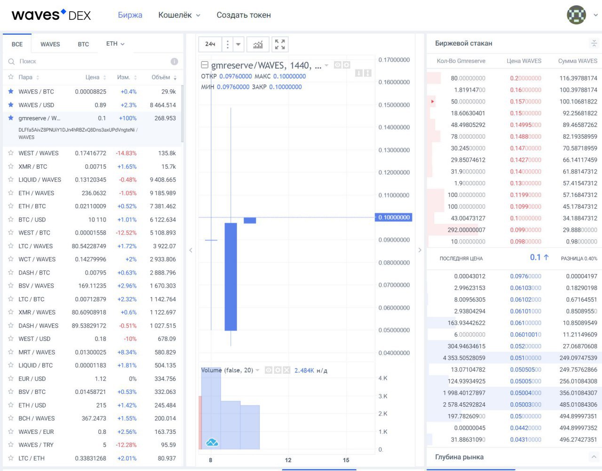Select the DASH / WAVES pair row
This screenshot has width=602, height=471.
[x=92, y=325]
